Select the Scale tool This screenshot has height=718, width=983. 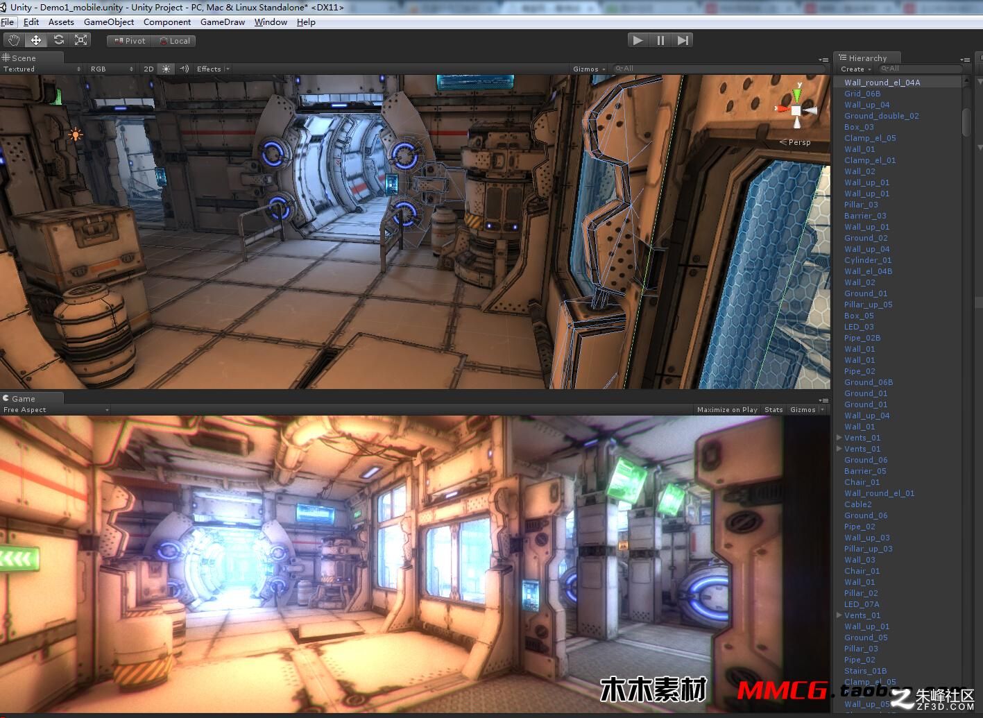tap(81, 40)
